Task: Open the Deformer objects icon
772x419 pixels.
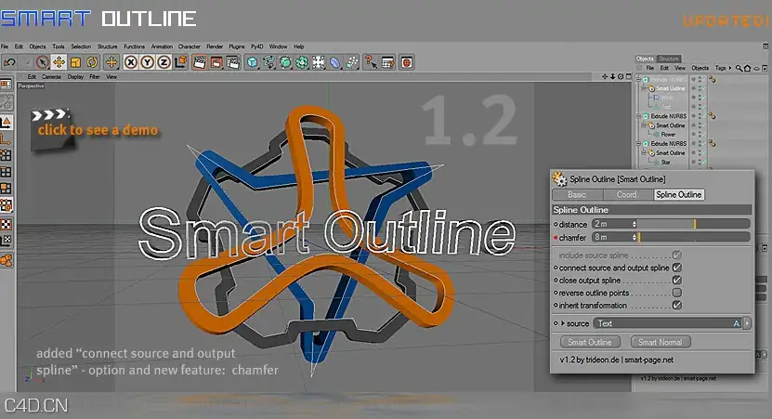Action: (335, 62)
